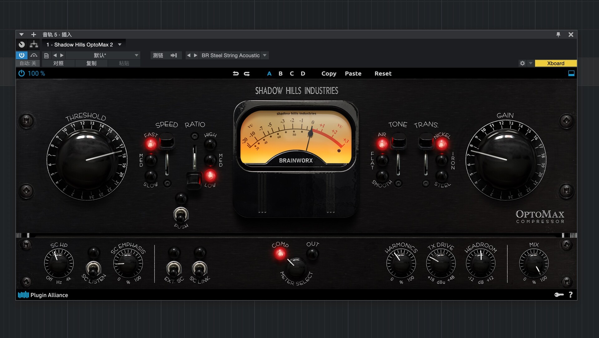Flip the EXT. SC toggle switch

[174, 269]
